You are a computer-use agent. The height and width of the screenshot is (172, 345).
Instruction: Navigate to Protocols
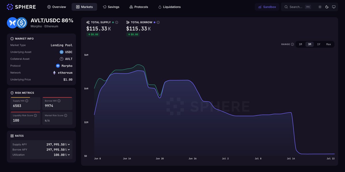click(139, 7)
